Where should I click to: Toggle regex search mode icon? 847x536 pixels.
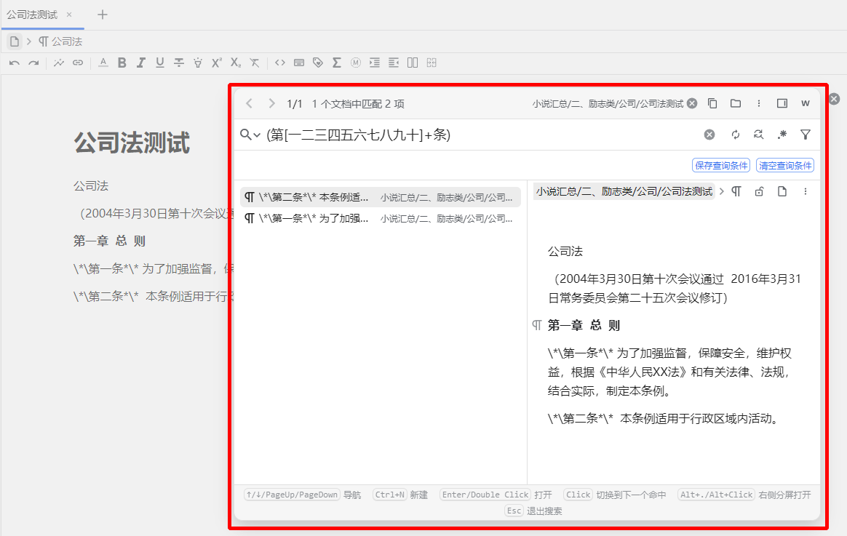(x=782, y=135)
